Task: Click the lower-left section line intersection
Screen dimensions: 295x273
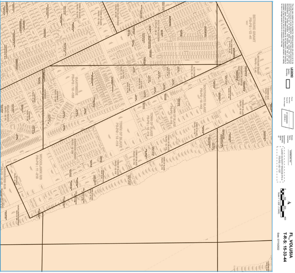Action: point(43,243)
